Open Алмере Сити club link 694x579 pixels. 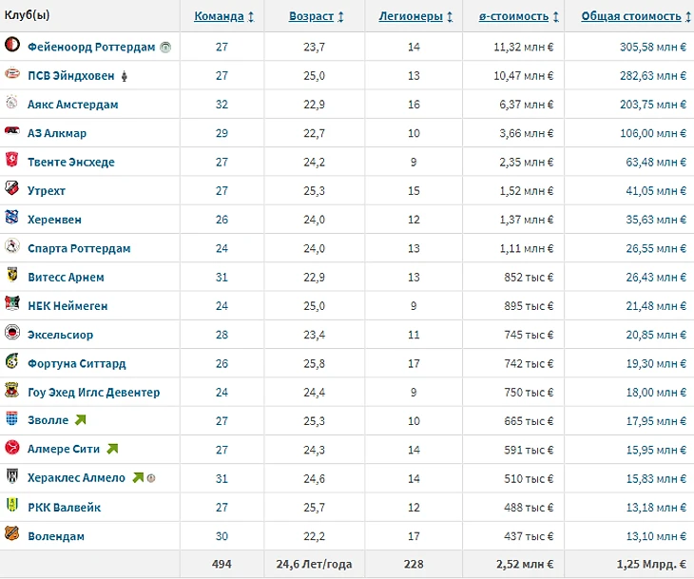coord(64,449)
